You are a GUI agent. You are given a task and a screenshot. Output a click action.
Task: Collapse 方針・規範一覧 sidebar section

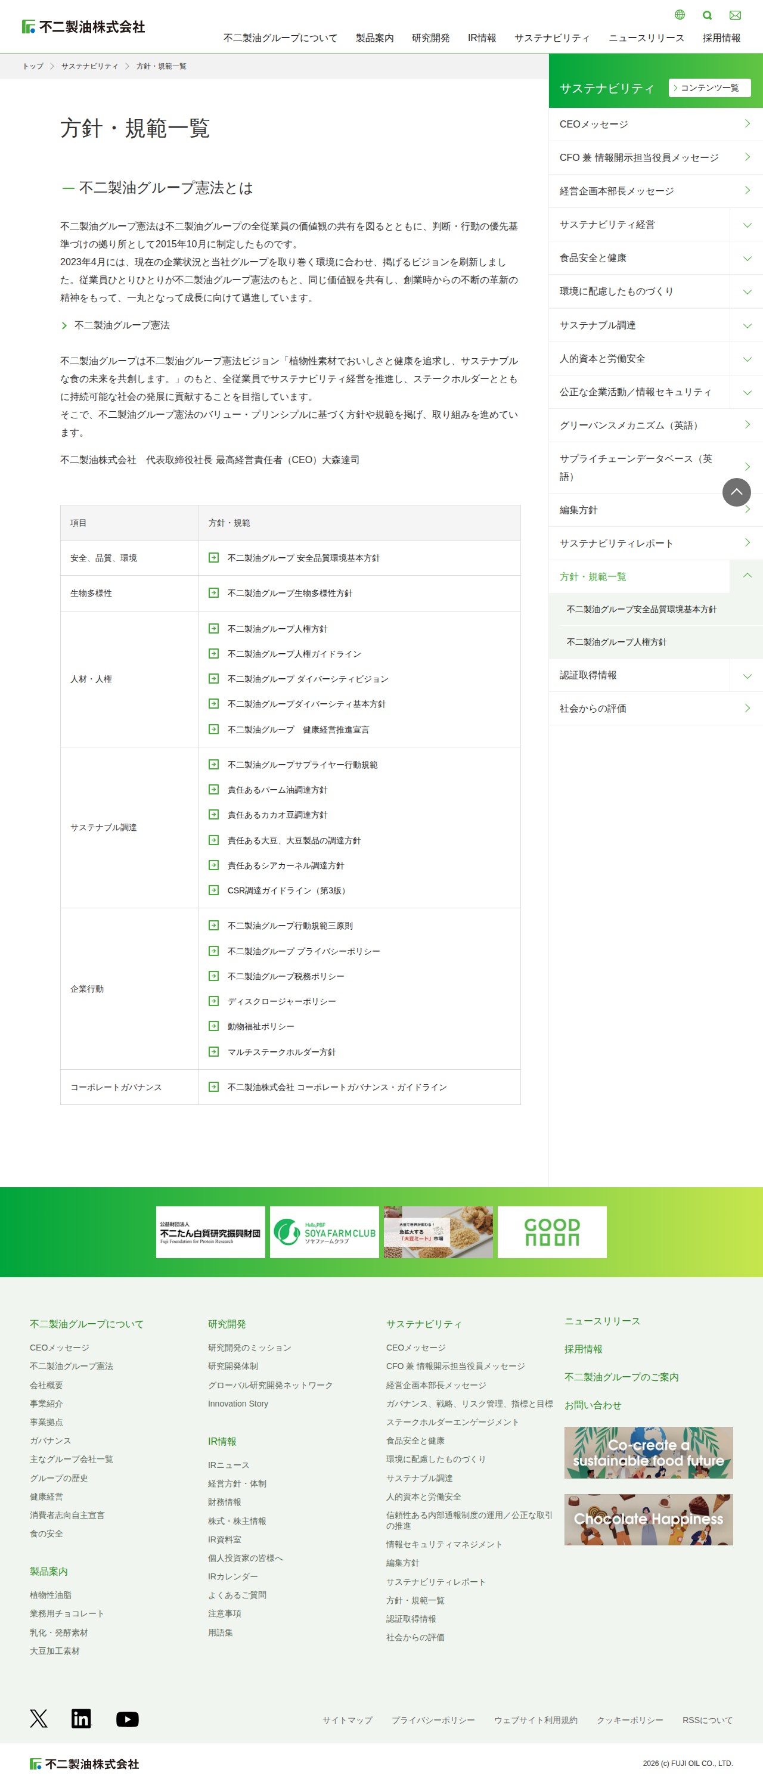pos(746,576)
